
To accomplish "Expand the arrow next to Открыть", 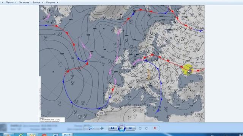I will (57, 3).
